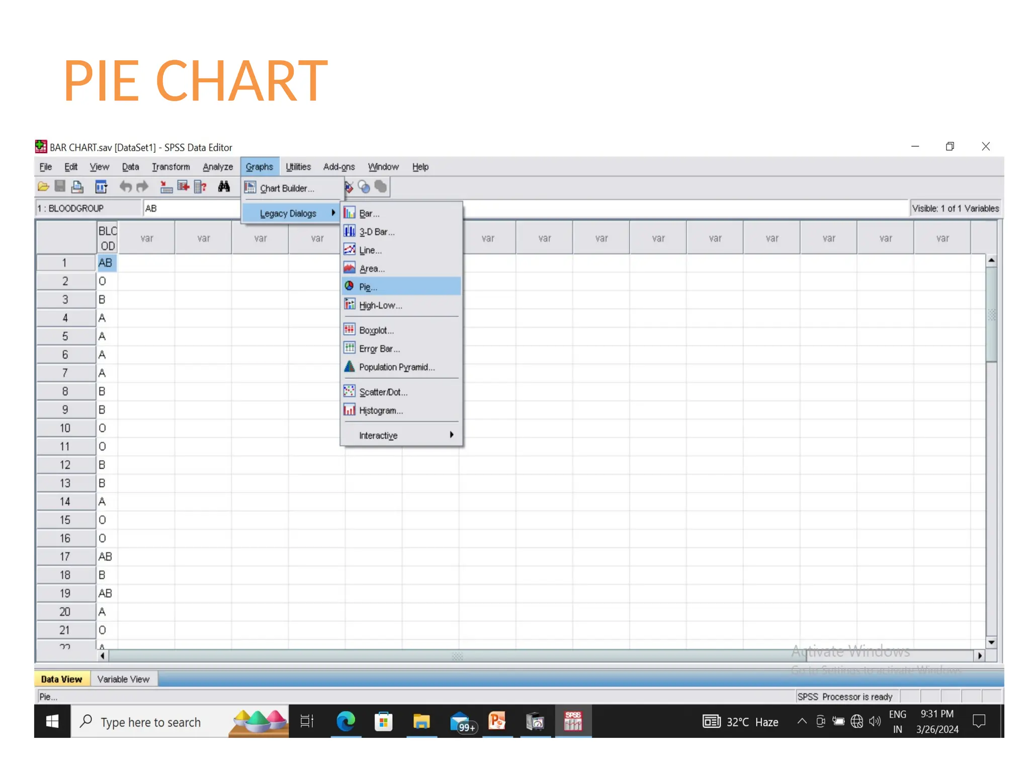Click the Undo arrow icon

(x=125, y=187)
